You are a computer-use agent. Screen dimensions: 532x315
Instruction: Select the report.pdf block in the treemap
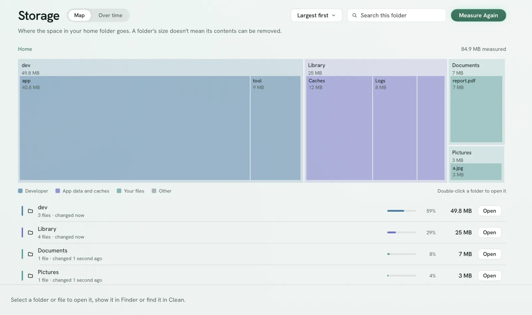coord(476,109)
